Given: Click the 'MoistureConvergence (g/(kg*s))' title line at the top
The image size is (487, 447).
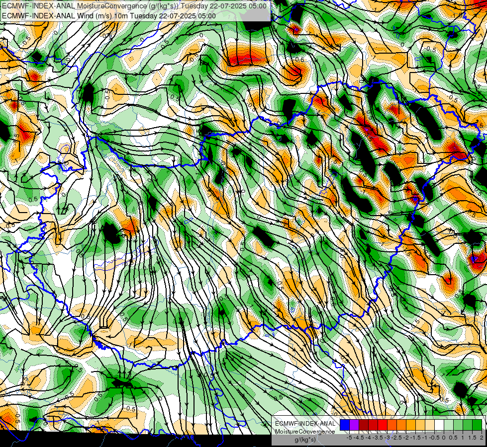Looking at the screenshot, I should pyautogui.click(x=134, y=6).
